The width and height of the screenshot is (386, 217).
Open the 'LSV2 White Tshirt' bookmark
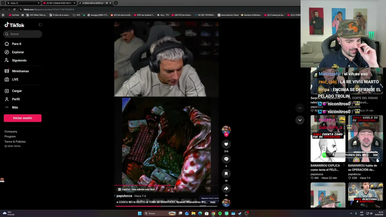(36, 15)
